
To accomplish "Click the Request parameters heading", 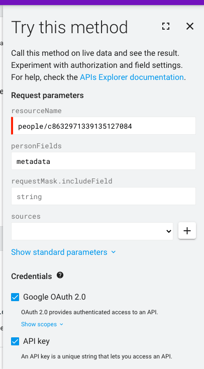I will point(47,96).
